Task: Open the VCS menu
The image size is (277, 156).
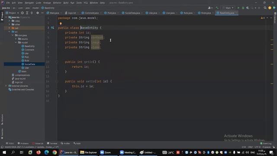Action: pos(86,3)
